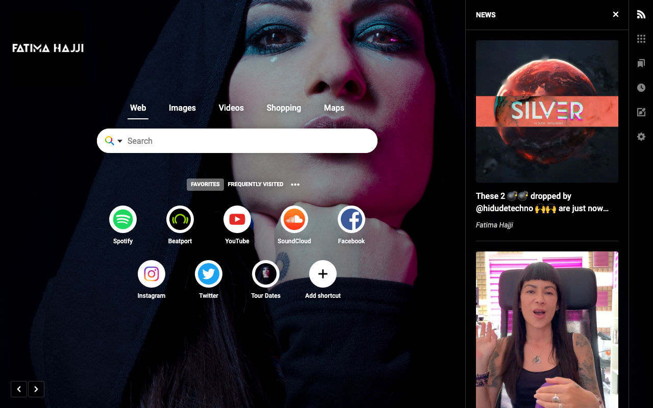Close the News panel
Image resolution: width=653 pixels, height=408 pixels.
pos(616,14)
